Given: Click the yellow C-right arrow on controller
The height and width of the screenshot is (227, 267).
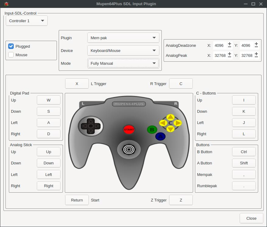Looking at the screenshot, I should pyautogui.click(x=178, y=123).
